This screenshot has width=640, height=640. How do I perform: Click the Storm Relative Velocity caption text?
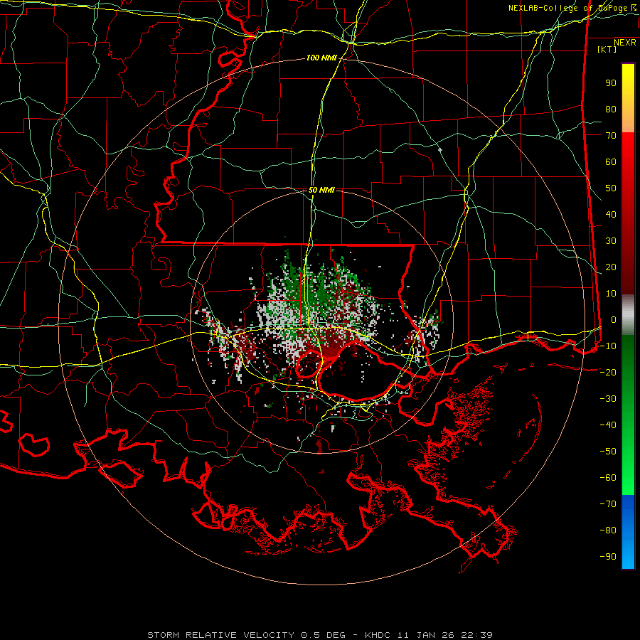click(x=319, y=635)
